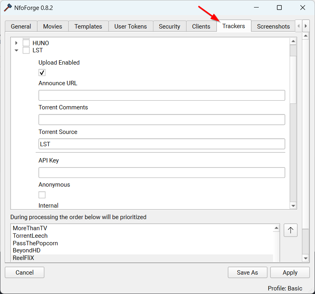This screenshot has height=294, width=315.
Task: Click the NfoForge hammer app icon
Action: pos(8,8)
